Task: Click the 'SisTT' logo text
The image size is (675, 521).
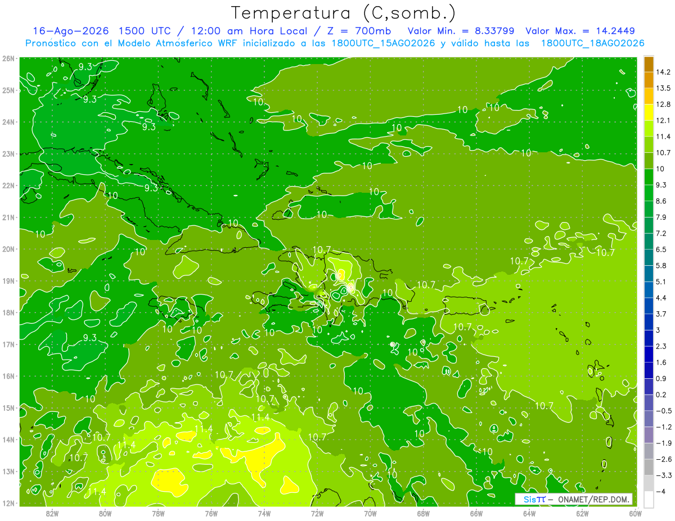Action: [x=534, y=499]
